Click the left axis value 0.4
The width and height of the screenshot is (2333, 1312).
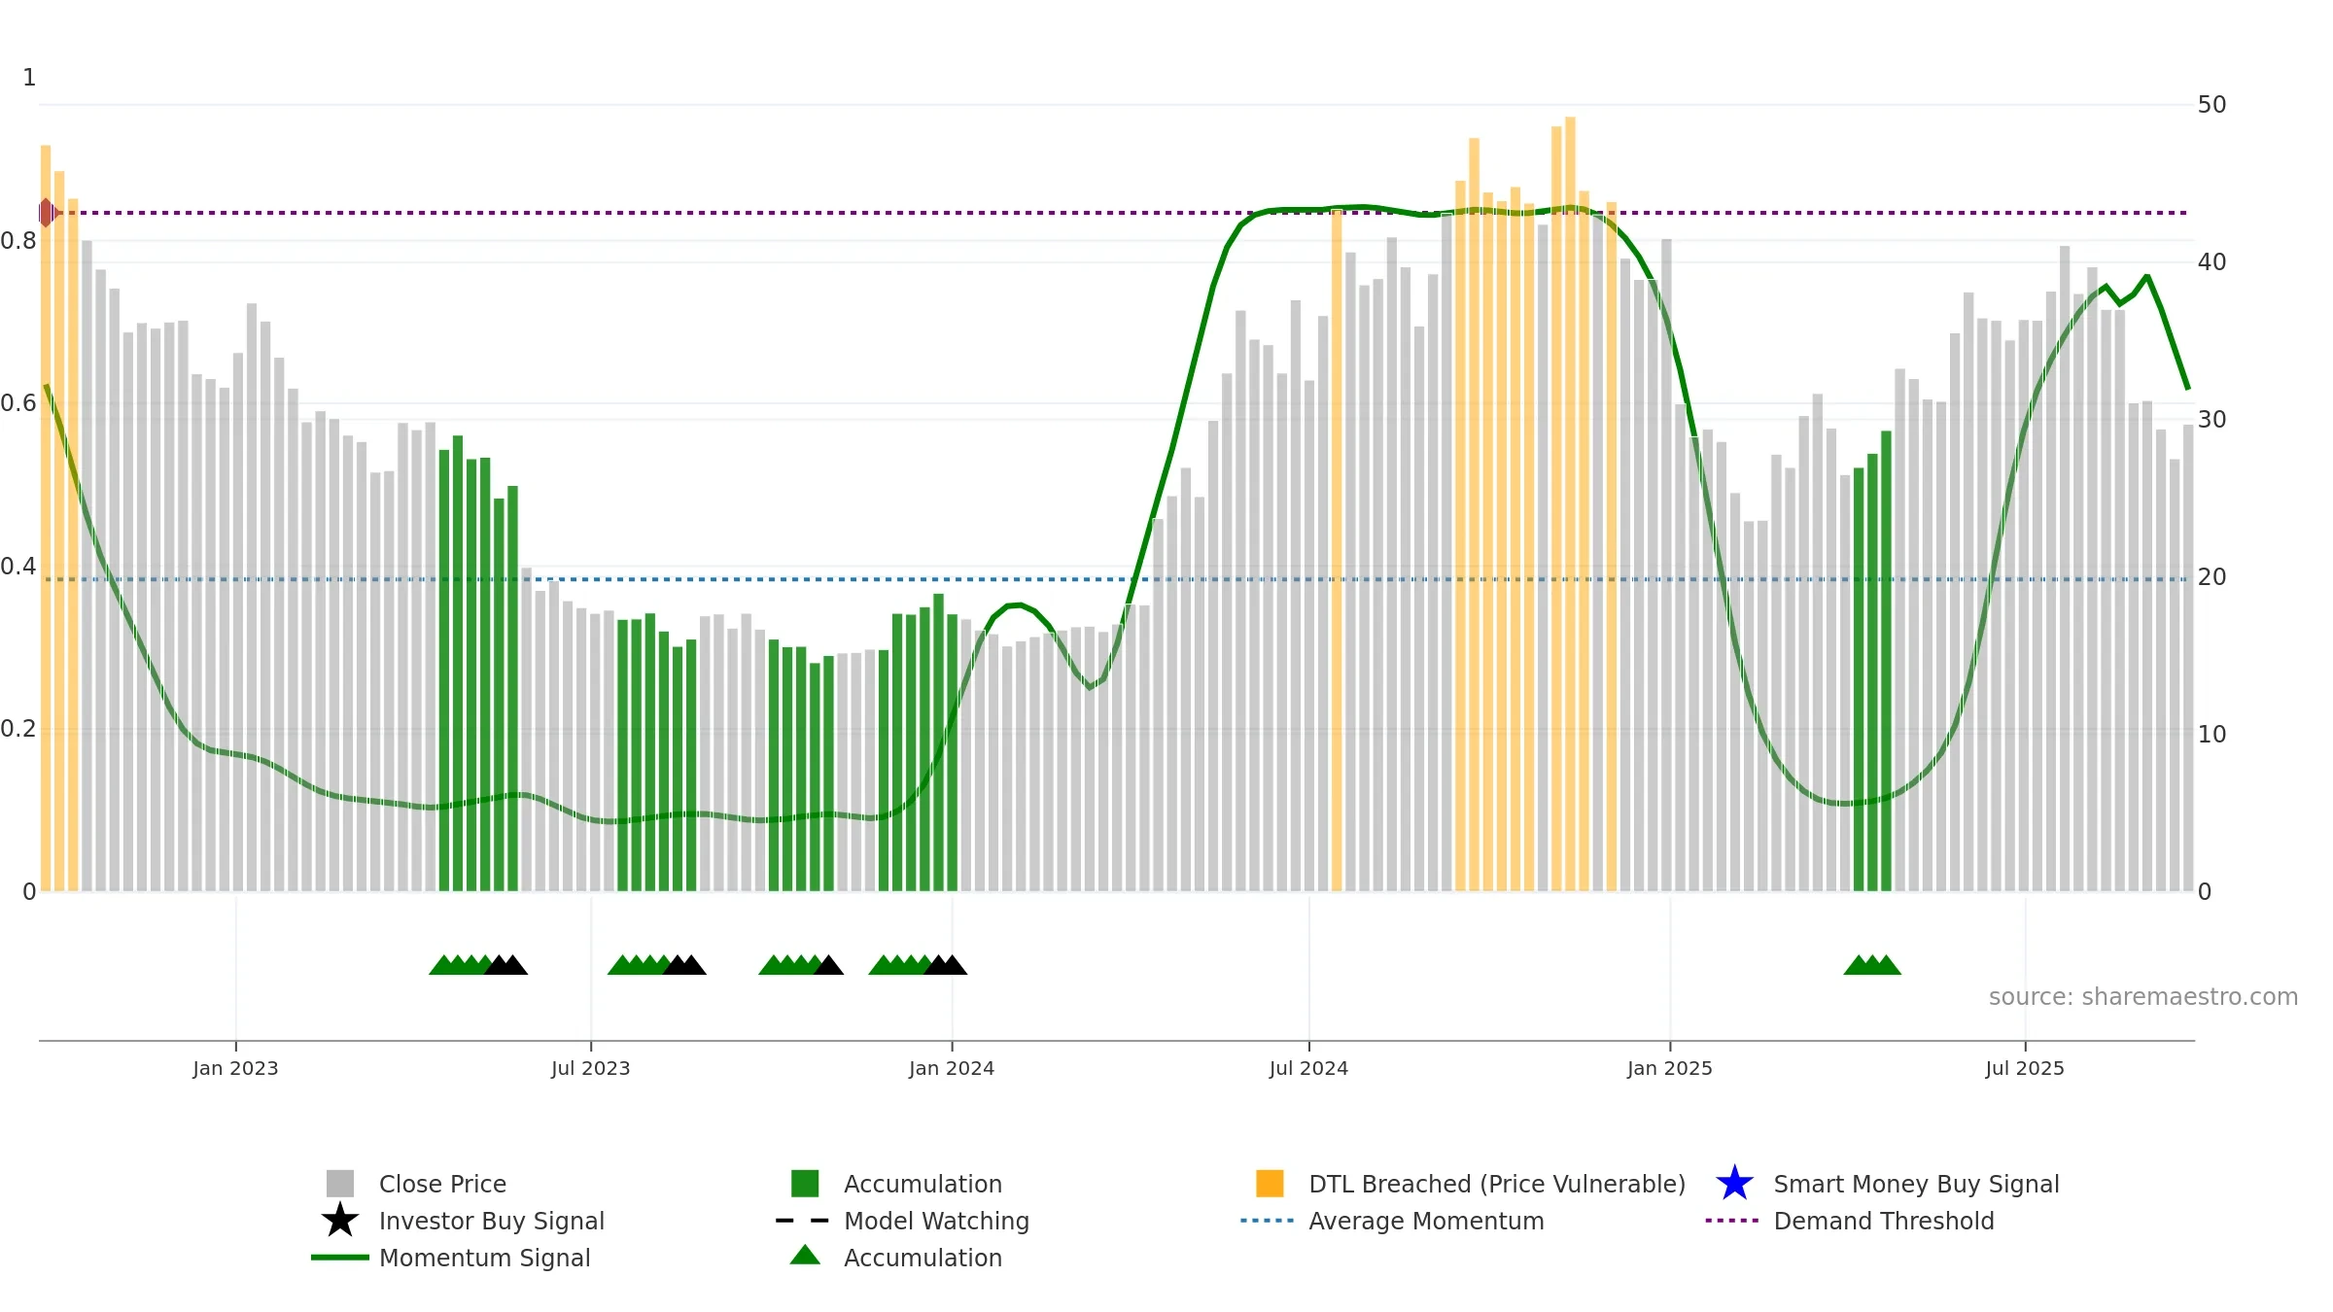pos(18,567)
